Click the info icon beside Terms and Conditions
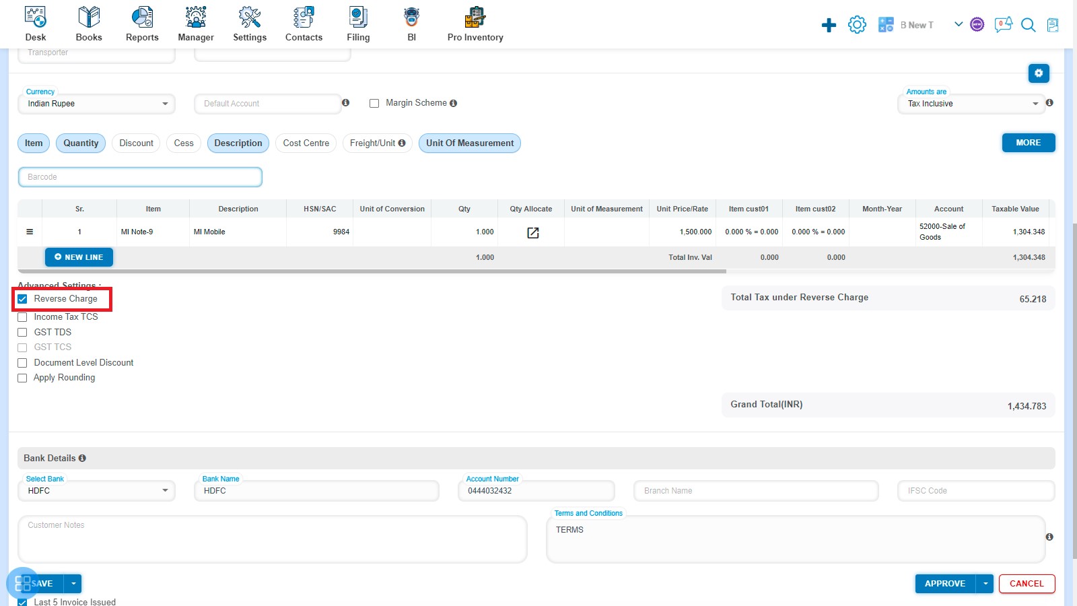 click(x=1049, y=537)
